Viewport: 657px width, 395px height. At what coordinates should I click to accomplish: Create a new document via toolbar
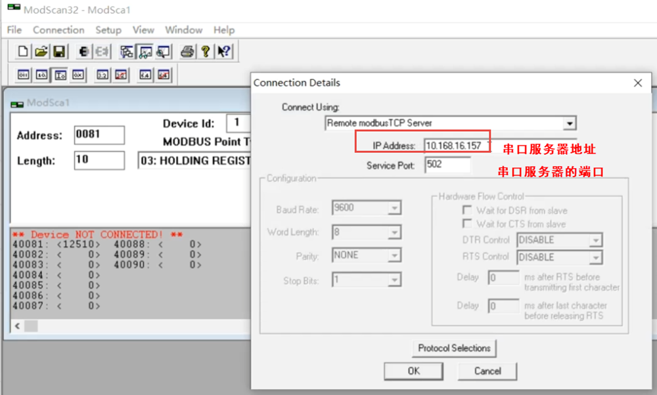(23, 51)
